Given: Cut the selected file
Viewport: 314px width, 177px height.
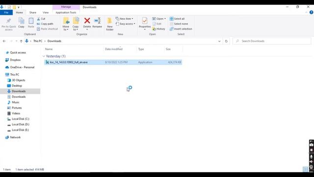Looking at the screenshot, I should (41, 19).
